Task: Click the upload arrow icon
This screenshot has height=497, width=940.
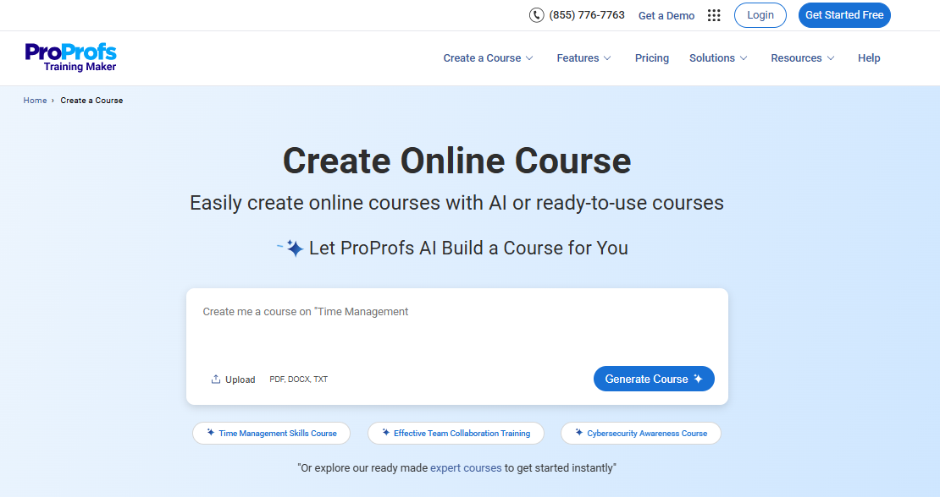Action: click(216, 380)
